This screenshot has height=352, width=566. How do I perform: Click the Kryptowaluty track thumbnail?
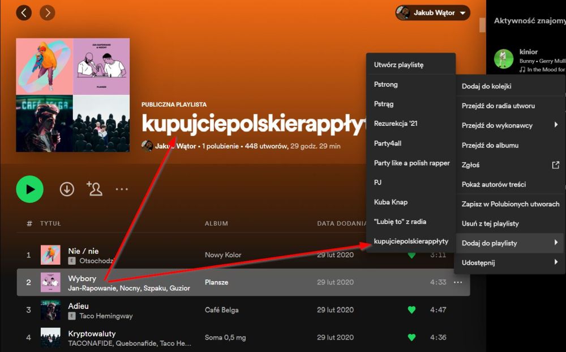pyautogui.click(x=50, y=337)
